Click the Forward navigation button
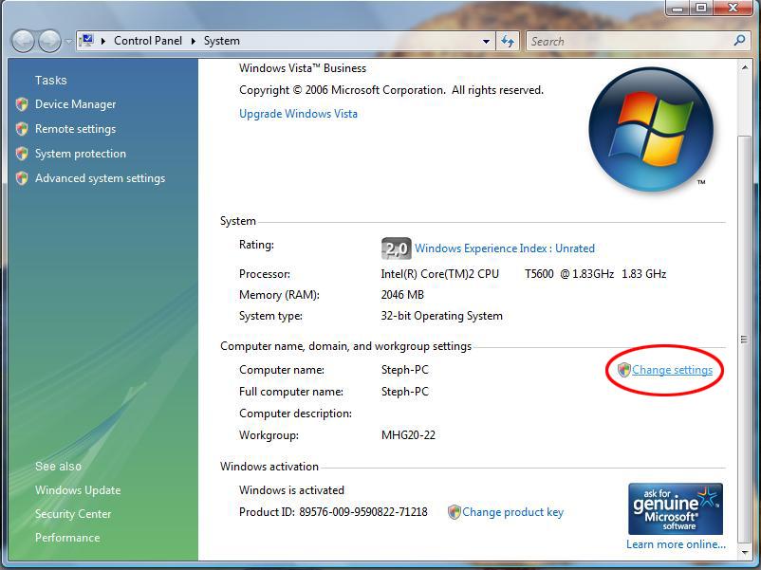 (x=49, y=41)
